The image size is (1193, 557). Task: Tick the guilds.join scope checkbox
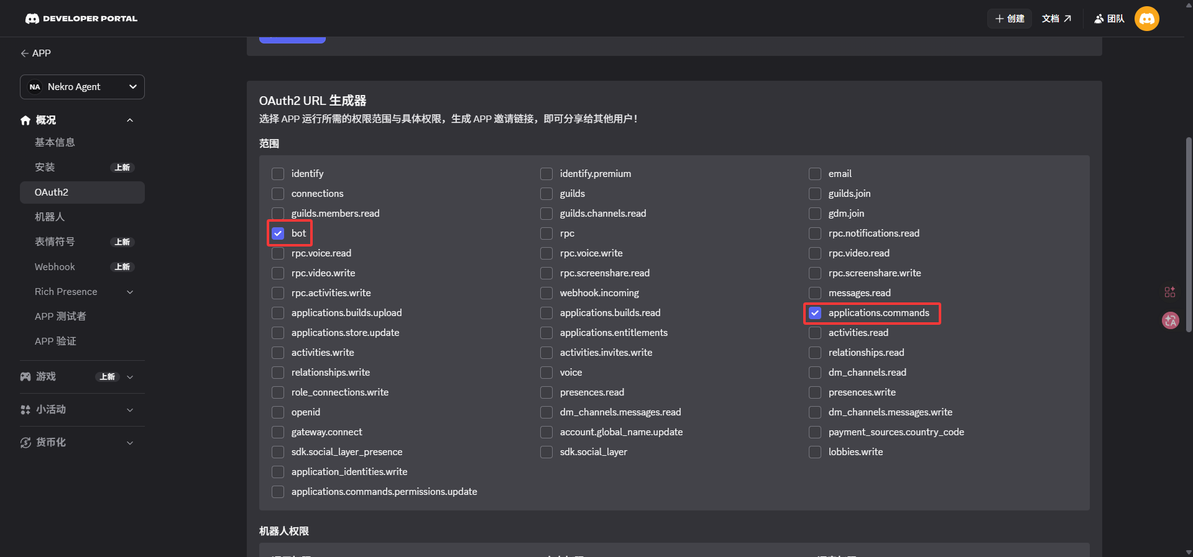point(815,194)
